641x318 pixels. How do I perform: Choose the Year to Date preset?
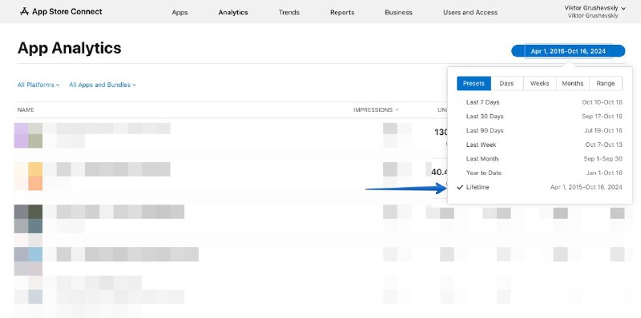(x=544, y=173)
